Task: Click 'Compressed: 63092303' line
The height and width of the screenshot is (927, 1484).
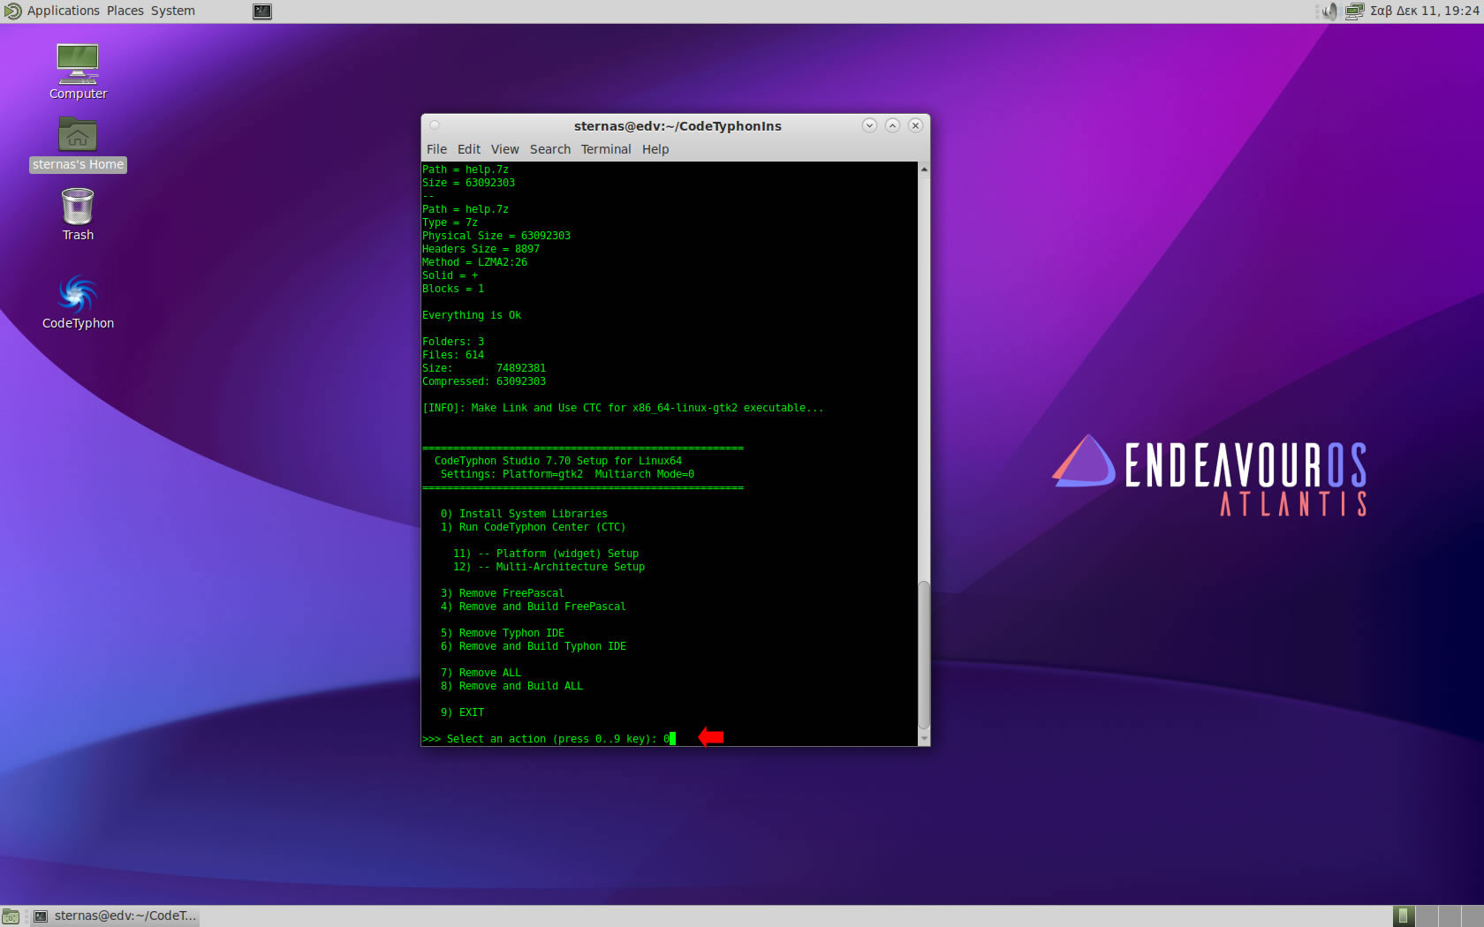Action: (484, 381)
